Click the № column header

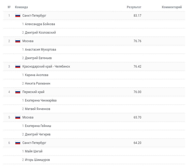[9, 7]
